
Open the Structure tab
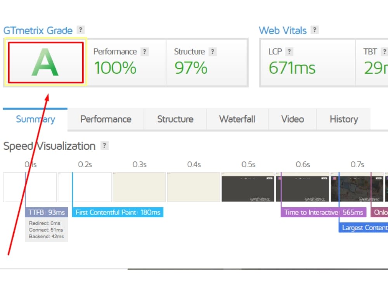coord(175,119)
